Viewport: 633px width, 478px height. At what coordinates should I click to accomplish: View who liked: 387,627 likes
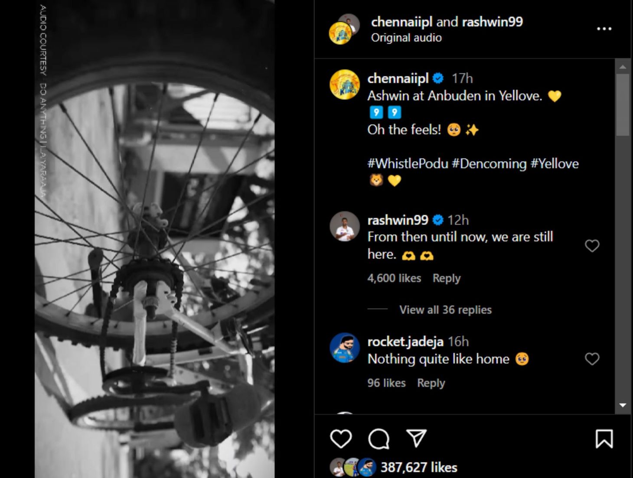click(419, 467)
